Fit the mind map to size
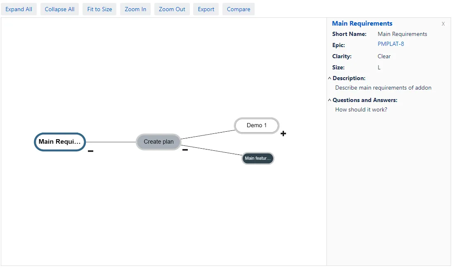This screenshot has width=454, height=268. pos(99,9)
